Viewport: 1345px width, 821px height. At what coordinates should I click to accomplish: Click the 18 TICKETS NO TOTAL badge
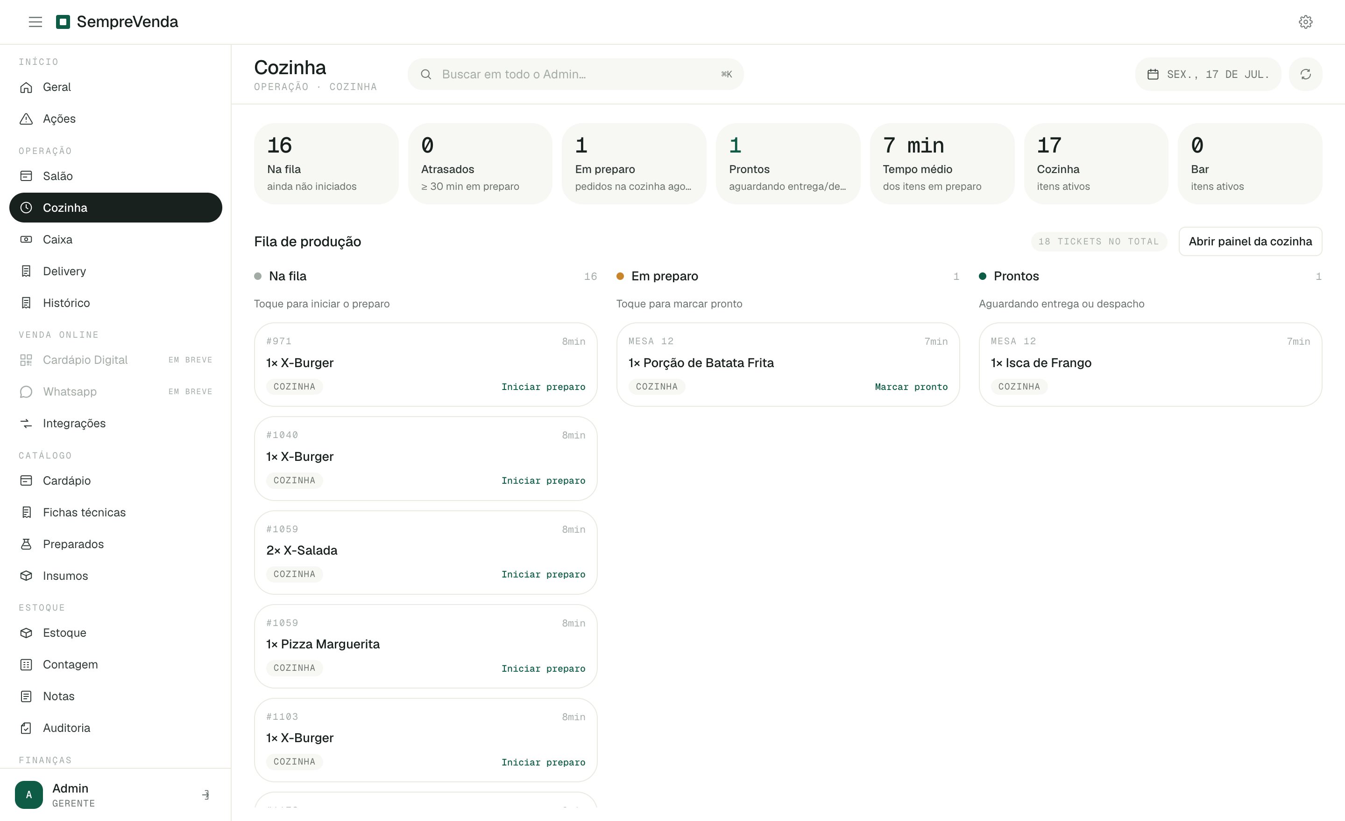(1098, 242)
